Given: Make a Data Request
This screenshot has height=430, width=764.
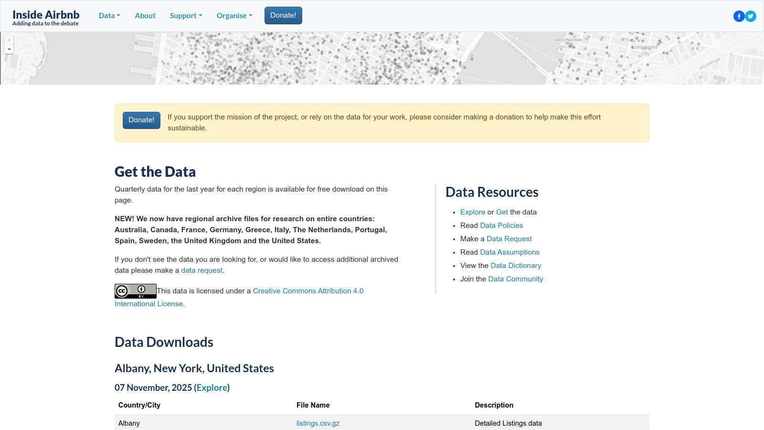Looking at the screenshot, I should [509, 239].
